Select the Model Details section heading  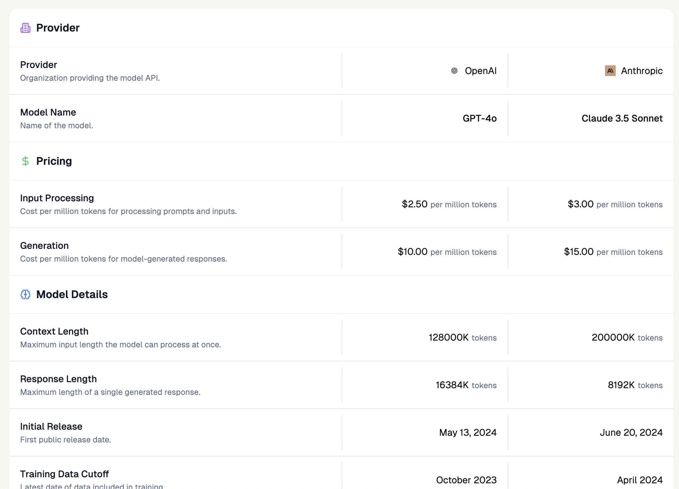pyautogui.click(x=72, y=294)
